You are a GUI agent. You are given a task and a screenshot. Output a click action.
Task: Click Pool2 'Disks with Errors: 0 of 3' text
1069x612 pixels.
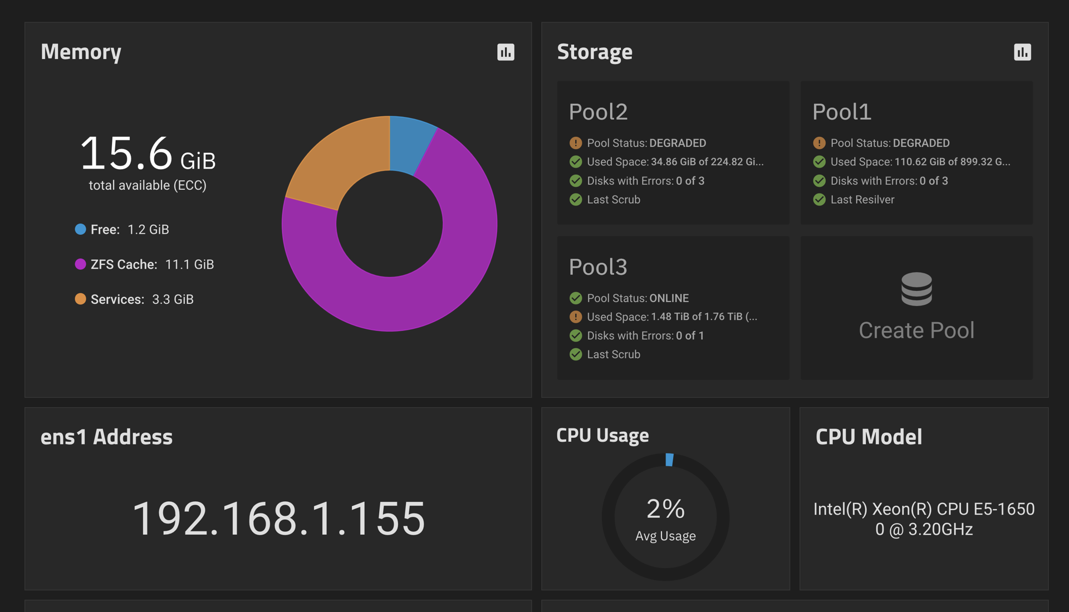(646, 181)
